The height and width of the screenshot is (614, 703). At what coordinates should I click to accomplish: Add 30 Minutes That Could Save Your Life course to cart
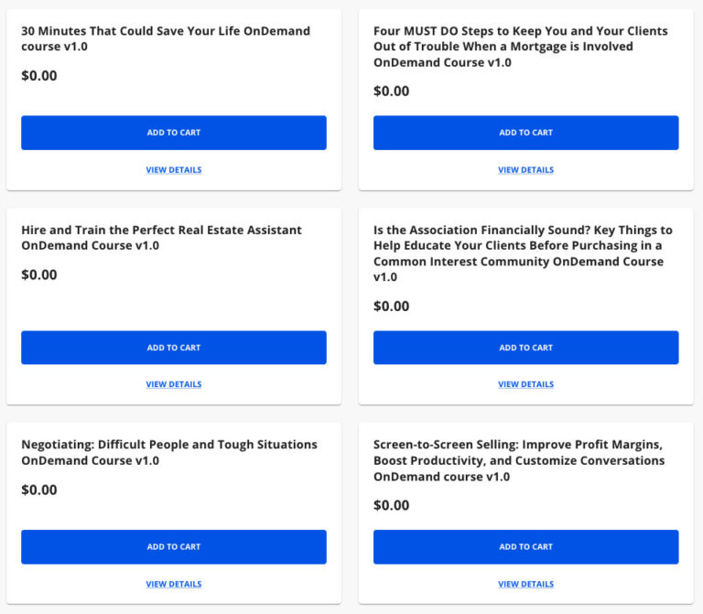coord(174,133)
